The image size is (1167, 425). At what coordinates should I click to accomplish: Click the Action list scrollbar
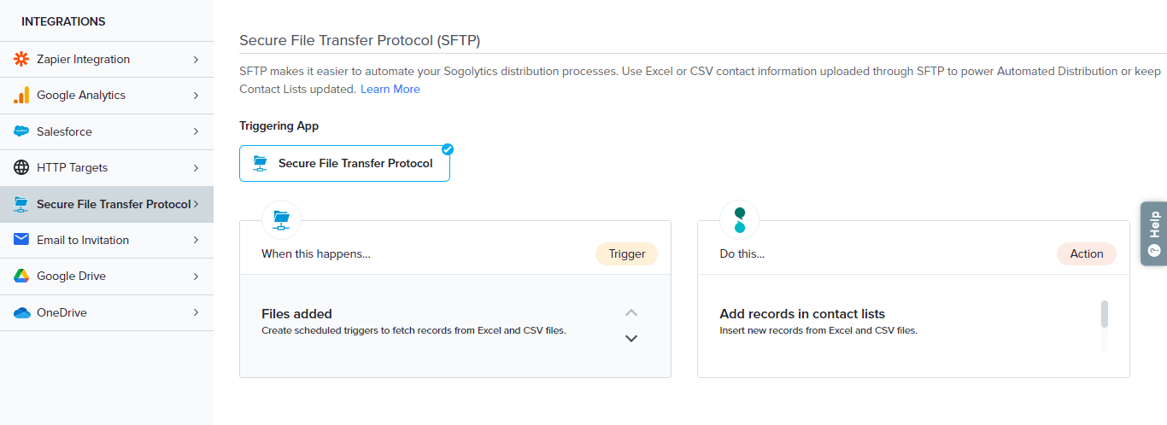[1105, 316]
